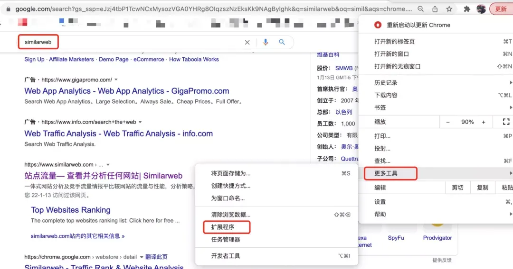
Task: Open the 维基百科 link
Action: pos(328,54)
